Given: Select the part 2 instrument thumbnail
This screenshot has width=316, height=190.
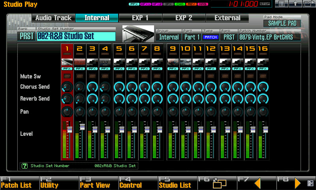Looking at the screenshot, I should coord(80,62).
